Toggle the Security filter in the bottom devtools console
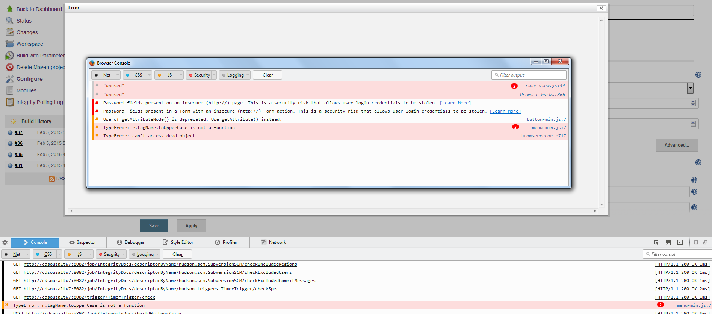712x314 pixels. coord(109,254)
